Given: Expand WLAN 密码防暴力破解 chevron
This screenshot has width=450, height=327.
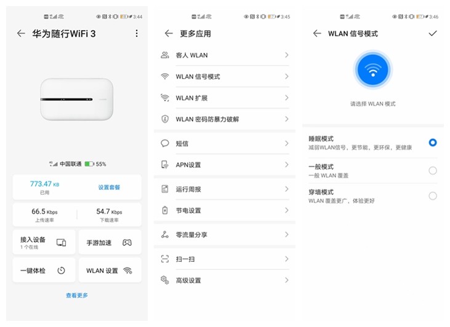Looking at the screenshot, I should [286, 119].
